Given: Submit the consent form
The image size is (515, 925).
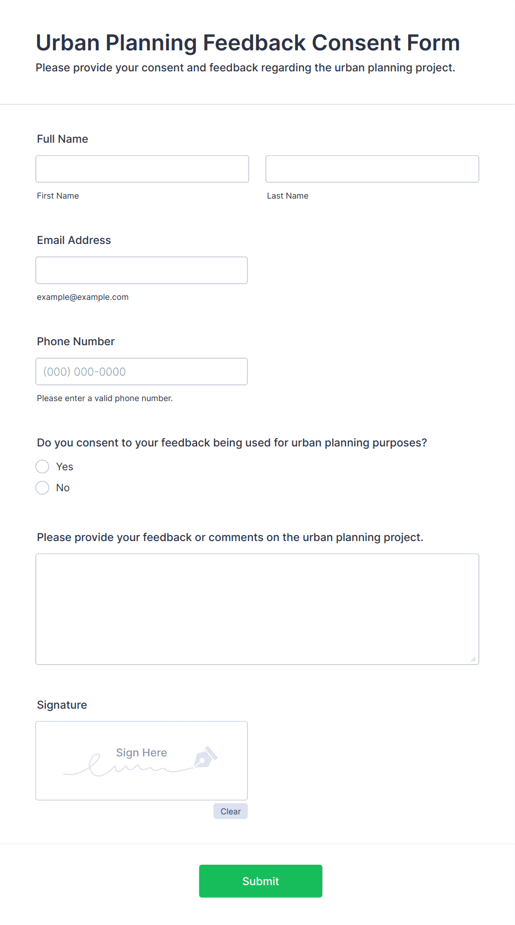Looking at the screenshot, I should (x=261, y=881).
